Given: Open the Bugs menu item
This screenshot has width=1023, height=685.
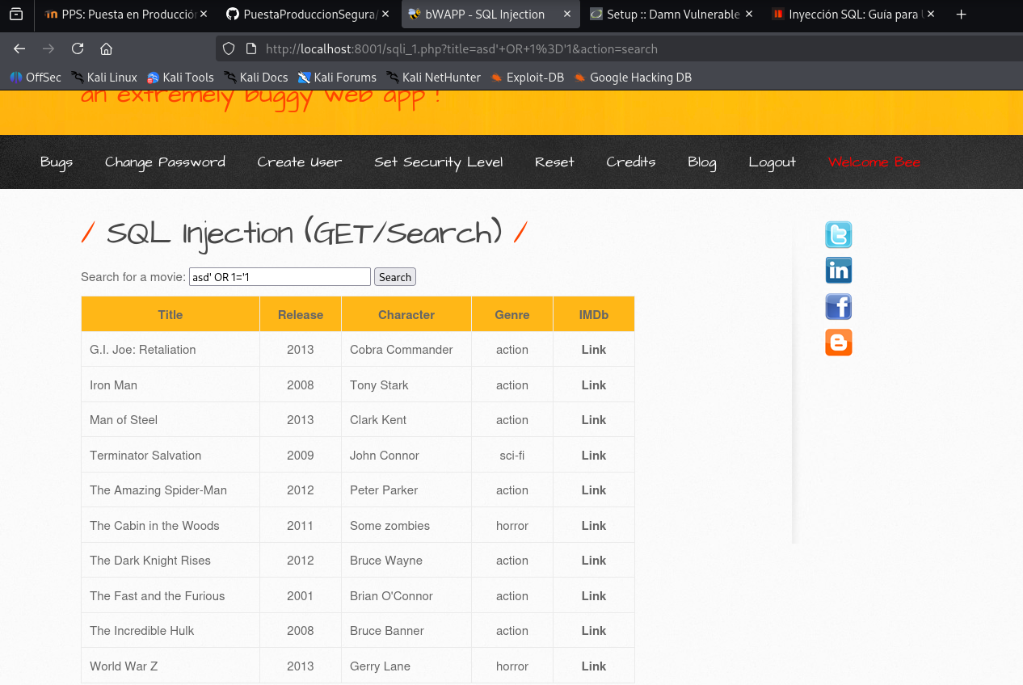Looking at the screenshot, I should [x=57, y=162].
